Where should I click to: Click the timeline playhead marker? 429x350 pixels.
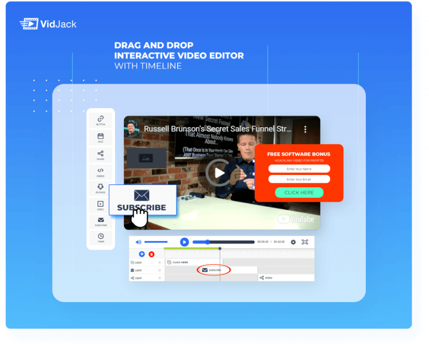220,249
